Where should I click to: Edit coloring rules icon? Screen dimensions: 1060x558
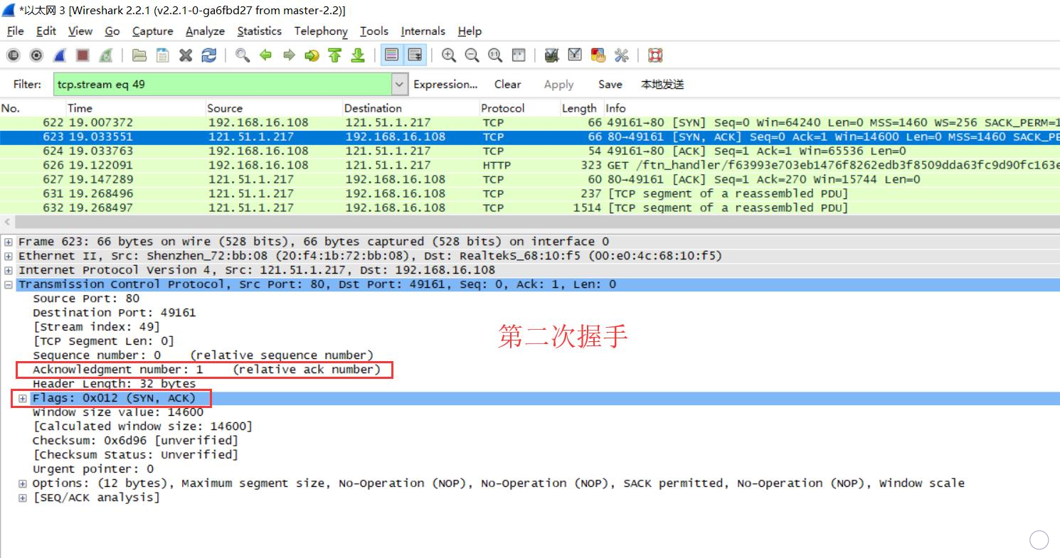[598, 55]
